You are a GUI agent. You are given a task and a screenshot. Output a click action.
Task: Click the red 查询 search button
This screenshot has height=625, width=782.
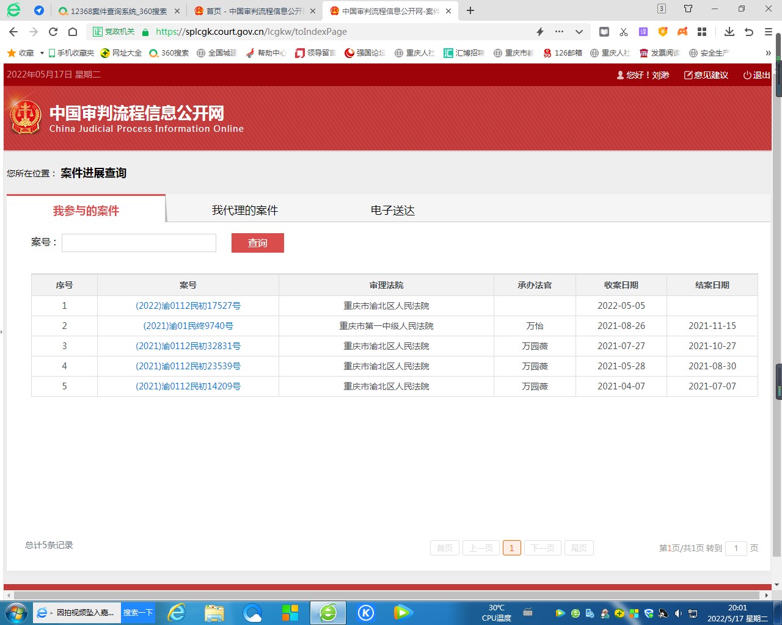point(257,243)
